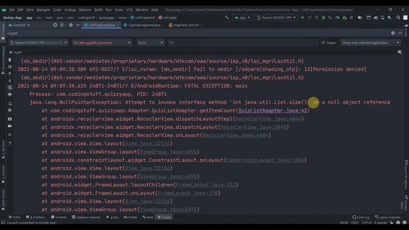Click the Attach Debugger to Android Process icon

pyautogui.click(x=344, y=18)
